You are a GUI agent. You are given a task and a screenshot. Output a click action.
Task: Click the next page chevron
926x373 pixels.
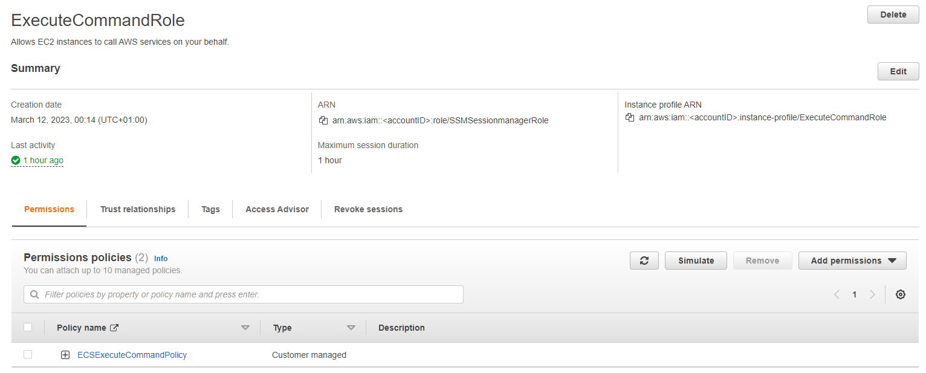click(872, 294)
